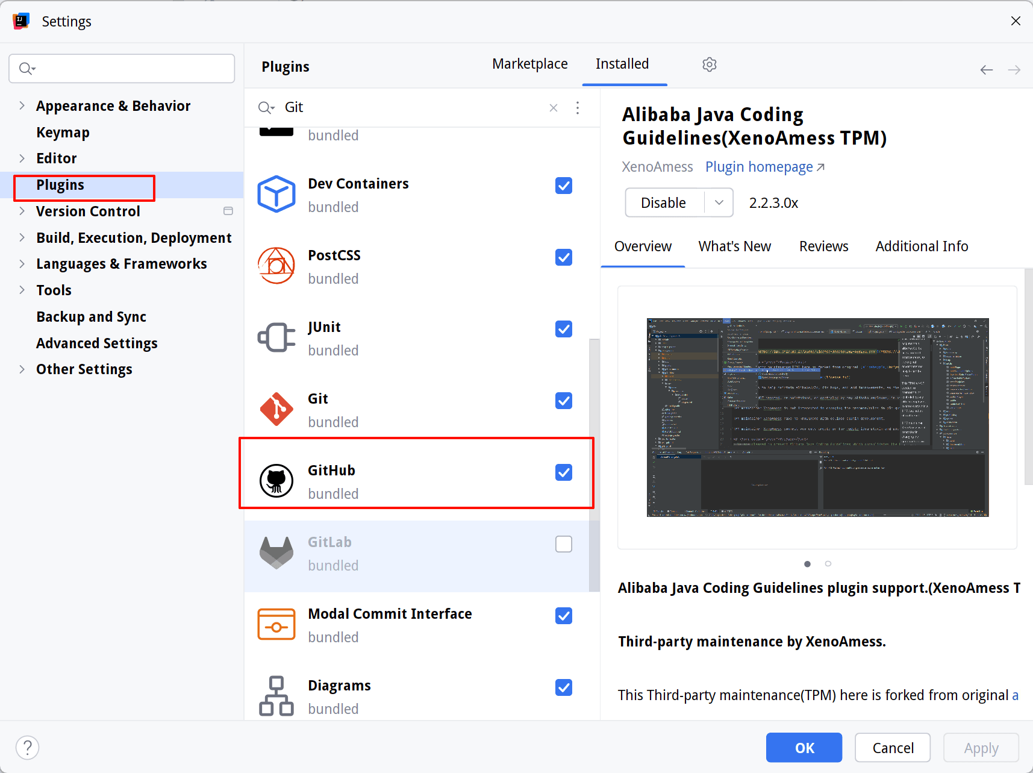Clear the Git plugin search text
The height and width of the screenshot is (773, 1033).
[554, 108]
